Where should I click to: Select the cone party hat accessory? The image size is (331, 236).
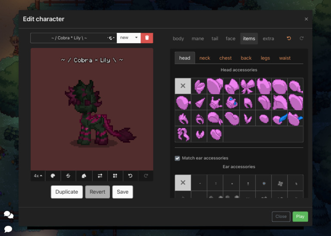(200, 102)
